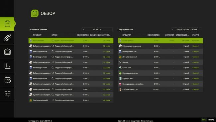
Task: Click the 18 дней expiry cell
Action: (186, 84)
